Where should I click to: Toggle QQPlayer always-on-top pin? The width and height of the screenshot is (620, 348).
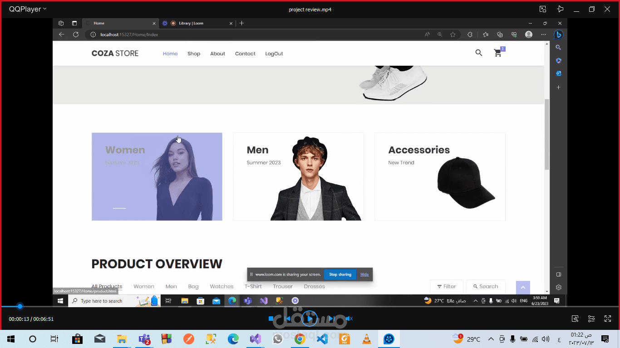560,9
